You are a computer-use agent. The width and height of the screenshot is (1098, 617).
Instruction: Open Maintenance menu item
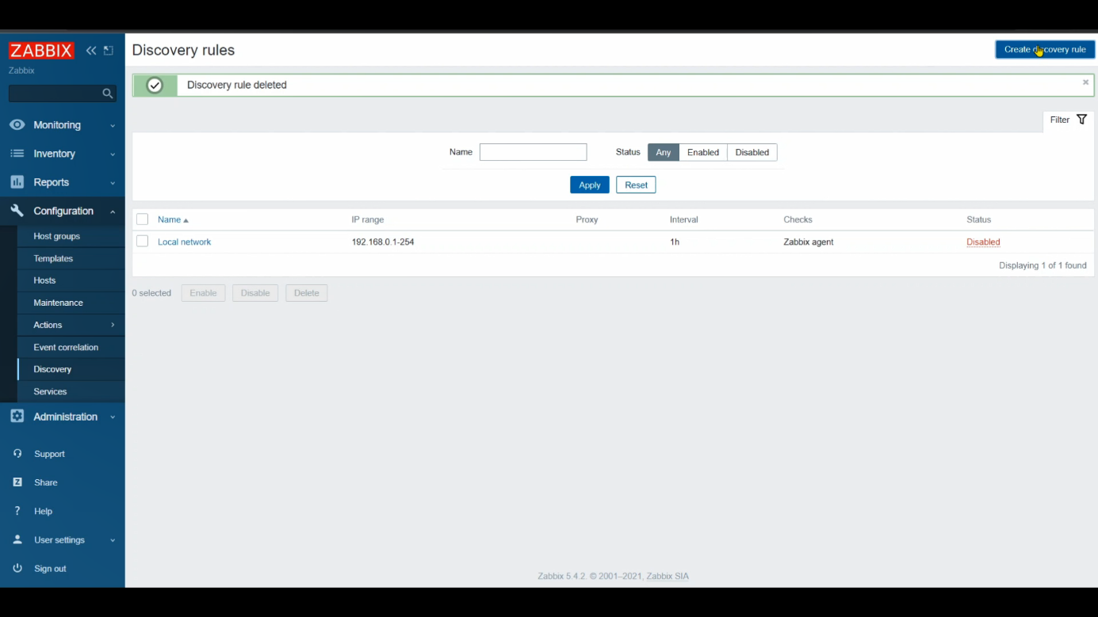pyautogui.click(x=71, y=303)
